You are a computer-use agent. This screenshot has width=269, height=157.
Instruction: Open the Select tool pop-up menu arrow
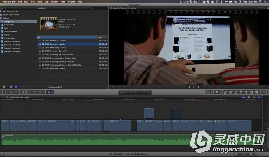(x=52, y=93)
